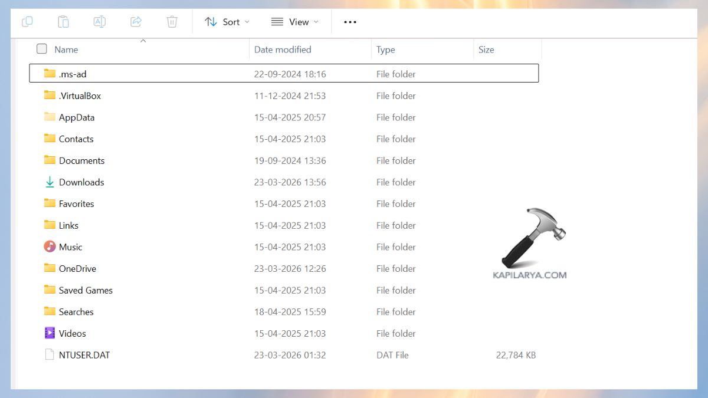The width and height of the screenshot is (708, 398).
Task: Toggle the select-all checkbox above the file list
Action: 41,49
